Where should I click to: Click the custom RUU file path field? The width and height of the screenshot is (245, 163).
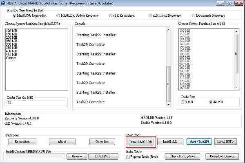[36, 156]
